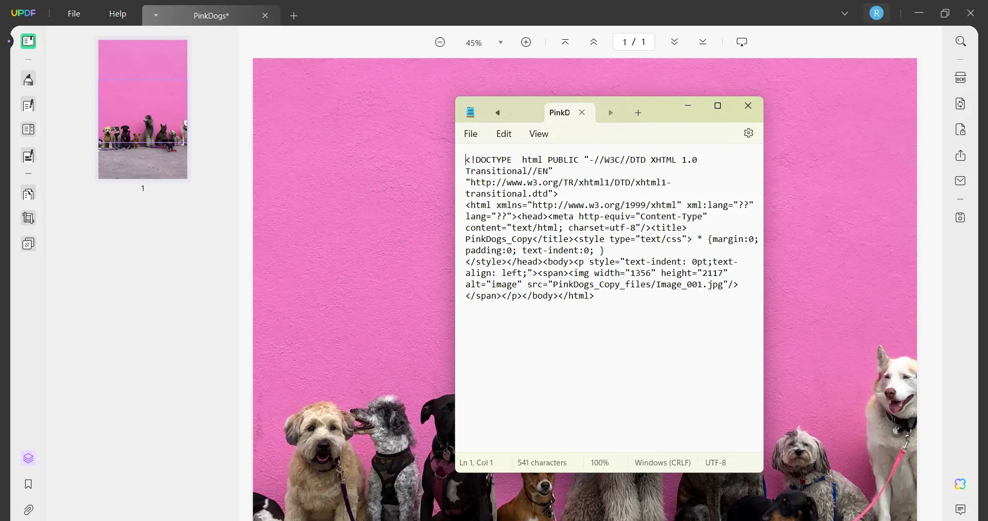Share the PDF using the share icon
The image size is (988, 521).
tap(961, 155)
